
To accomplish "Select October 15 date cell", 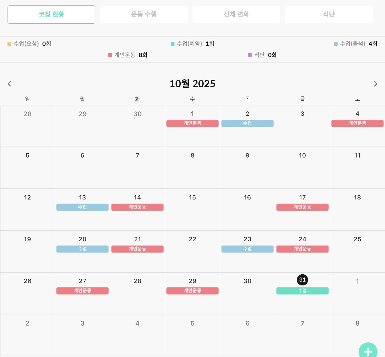I will coord(192,209).
